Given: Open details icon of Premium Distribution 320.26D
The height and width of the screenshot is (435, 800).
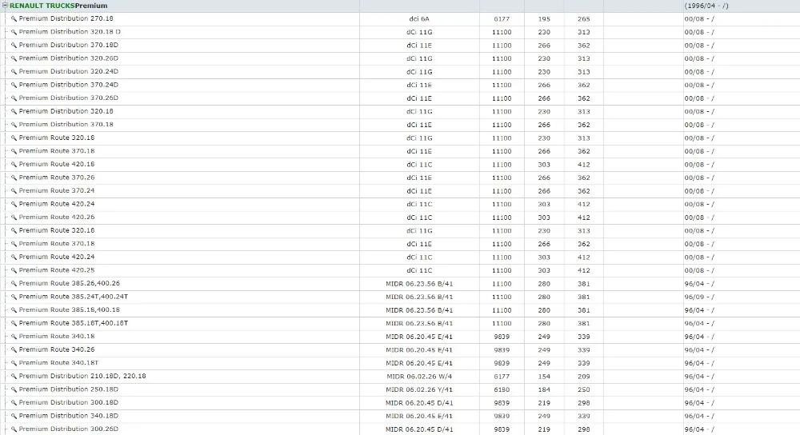Looking at the screenshot, I should [14, 58].
